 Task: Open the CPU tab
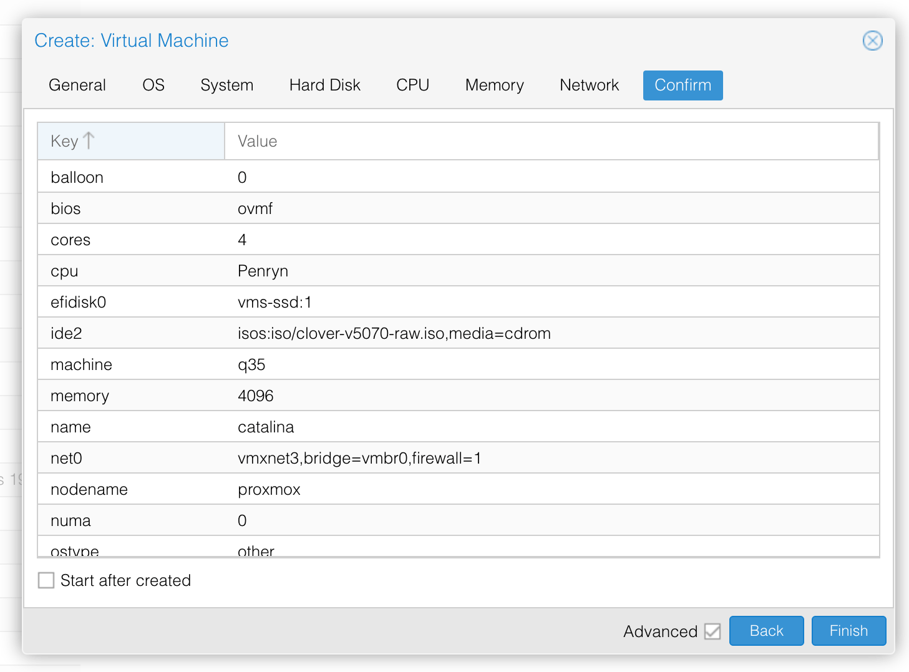click(x=412, y=85)
